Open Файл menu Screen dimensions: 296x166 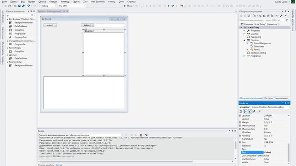click(4, 2)
